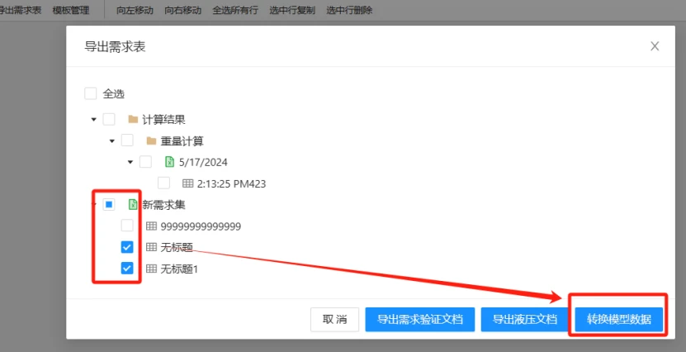Image resolution: width=686 pixels, height=352 pixels.
Task: Click the 导出液压文档 button
Action: (525, 319)
